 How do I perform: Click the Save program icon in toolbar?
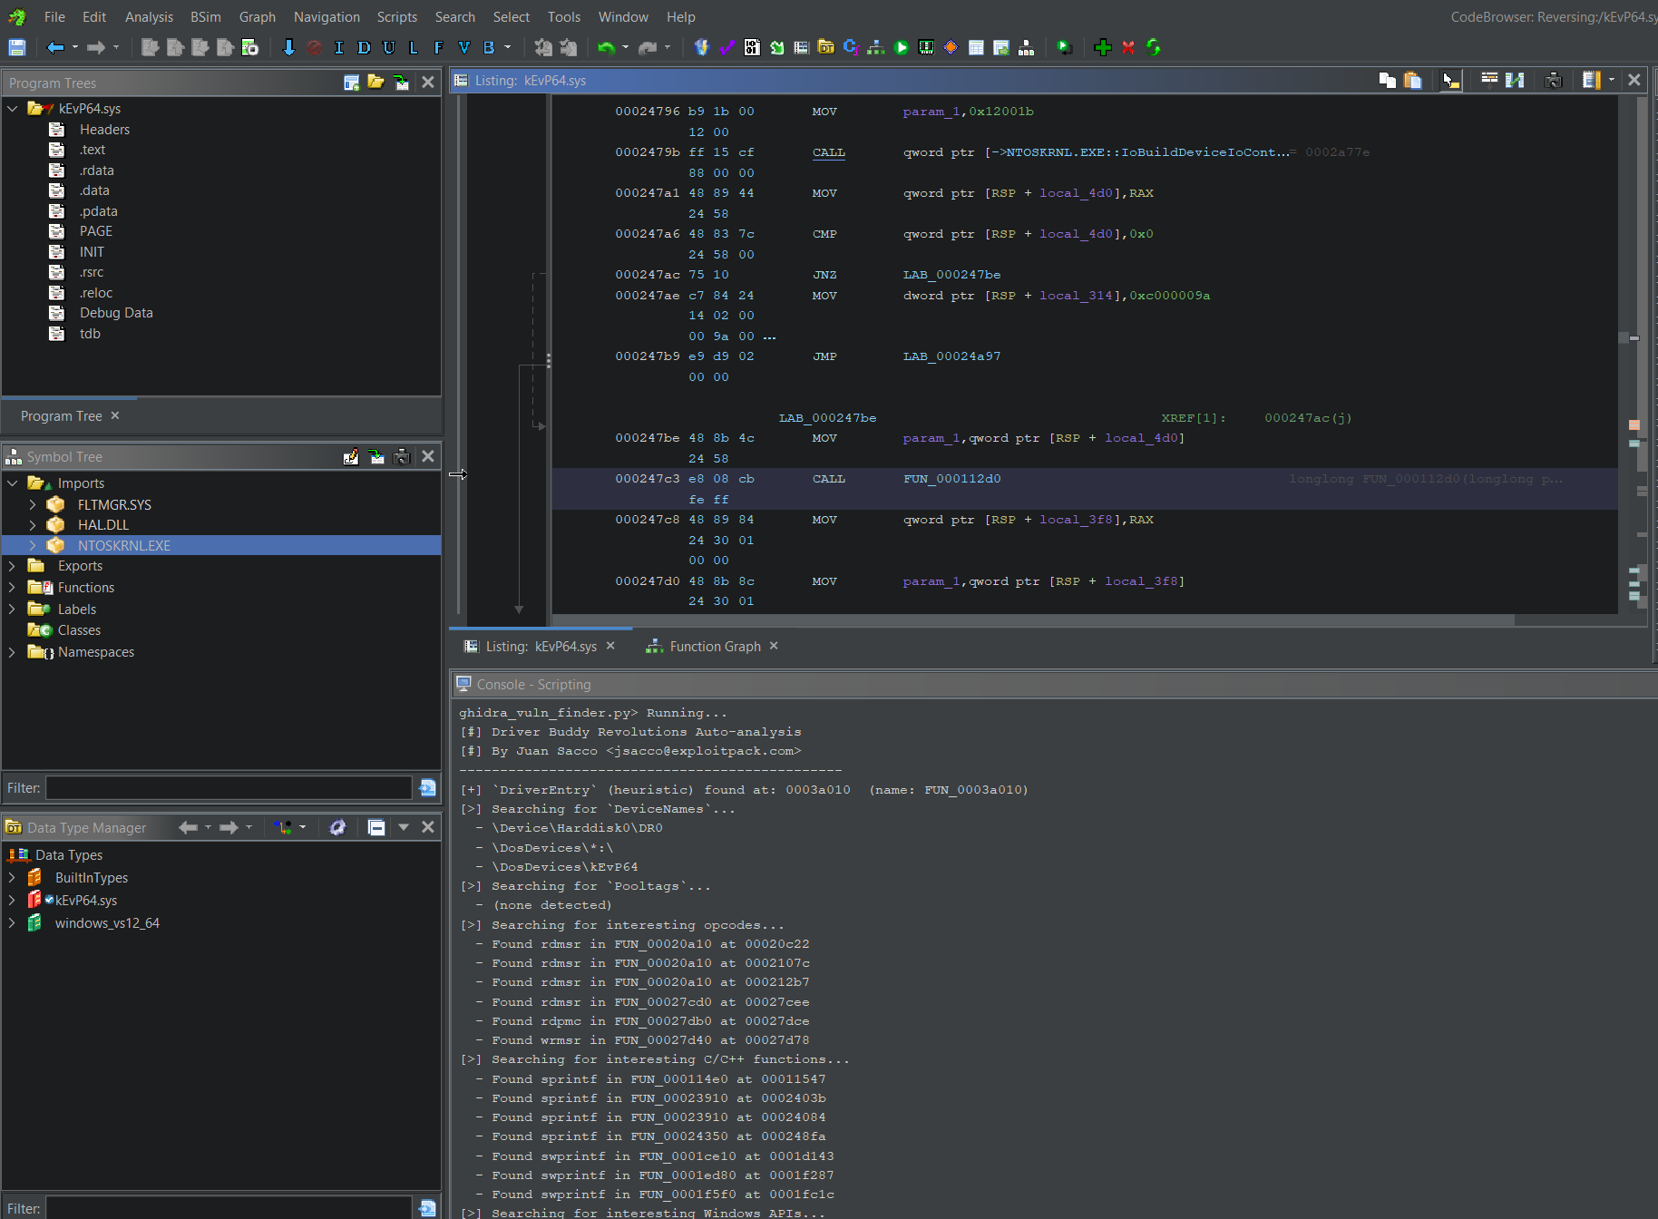click(x=17, y=48)
